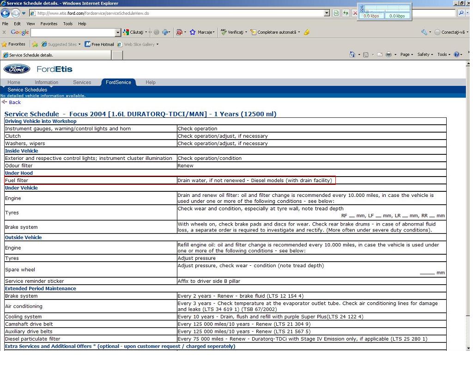This screenshot has width=473, height=379.
Task: Open the Safety dropdown menu
Action: pos(425,55)
